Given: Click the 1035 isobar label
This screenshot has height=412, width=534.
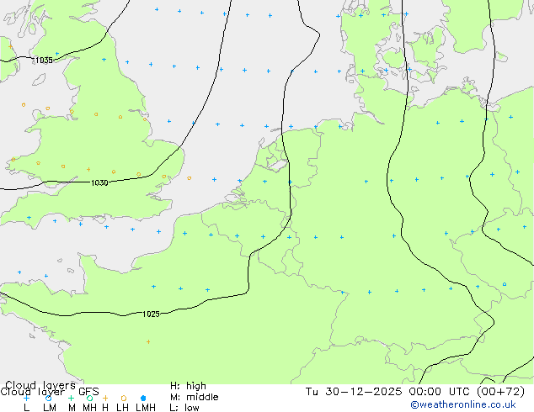Looking at the screenshot, I should point(44,61).
